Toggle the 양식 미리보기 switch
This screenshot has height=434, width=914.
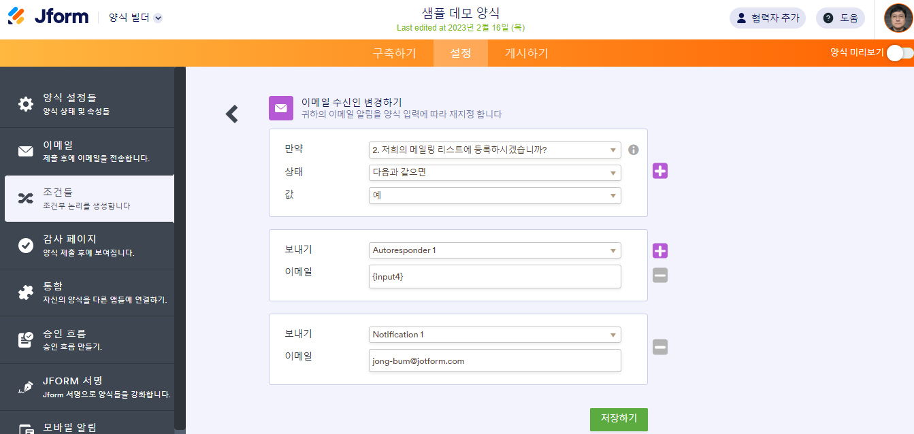(x=900, y=52)
